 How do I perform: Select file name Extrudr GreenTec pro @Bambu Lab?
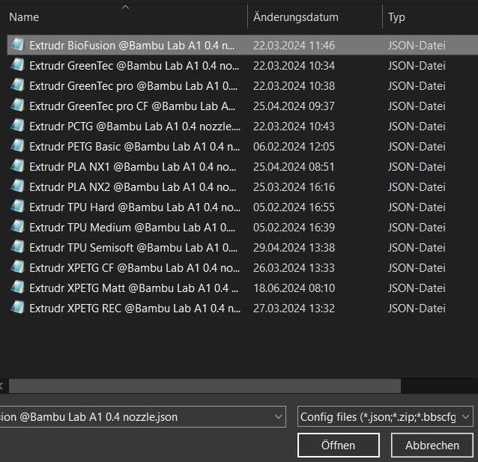[133, 86]
